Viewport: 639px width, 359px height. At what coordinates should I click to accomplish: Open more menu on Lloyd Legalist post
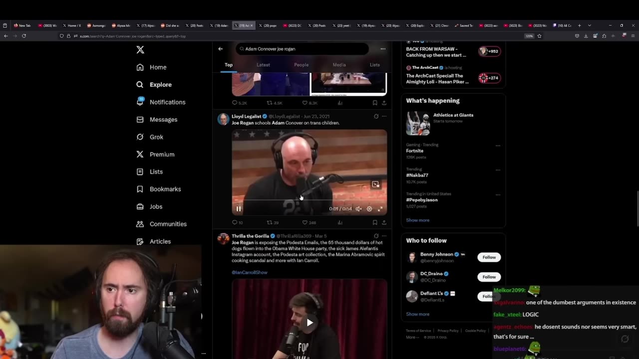coord(384,116)
